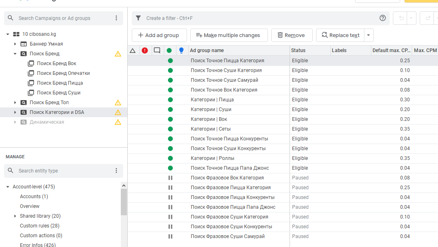Viewport: 438px width, 247px height.
Task: Expand the Динамическая campaign
Action: (15, 122)
